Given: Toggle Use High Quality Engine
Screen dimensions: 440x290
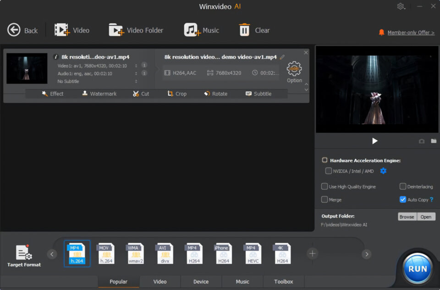Looking at the screenshot, I should click(324, 186).
